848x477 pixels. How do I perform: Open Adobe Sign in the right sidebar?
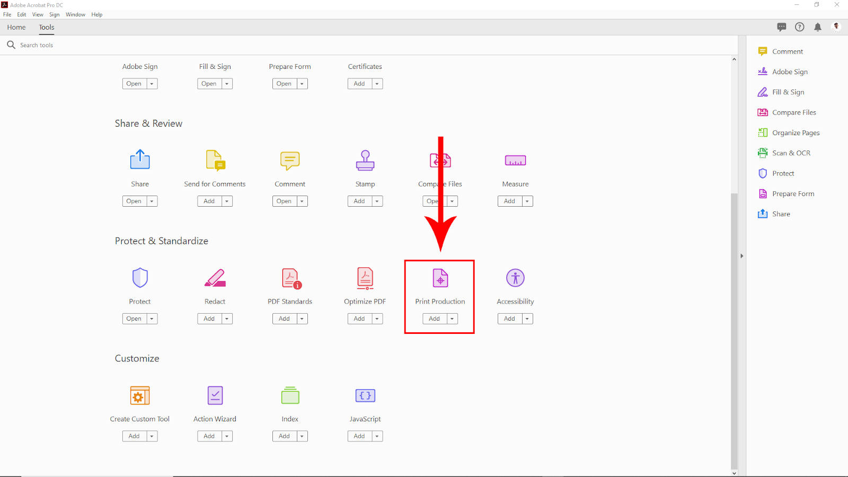783,72
